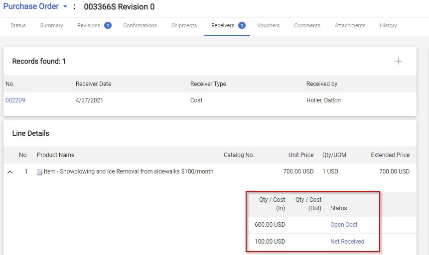This screenshot has width=429, height=255.
Task: Click the Snowplowing and Ice Removal item name
Action: tap(129, 171)
